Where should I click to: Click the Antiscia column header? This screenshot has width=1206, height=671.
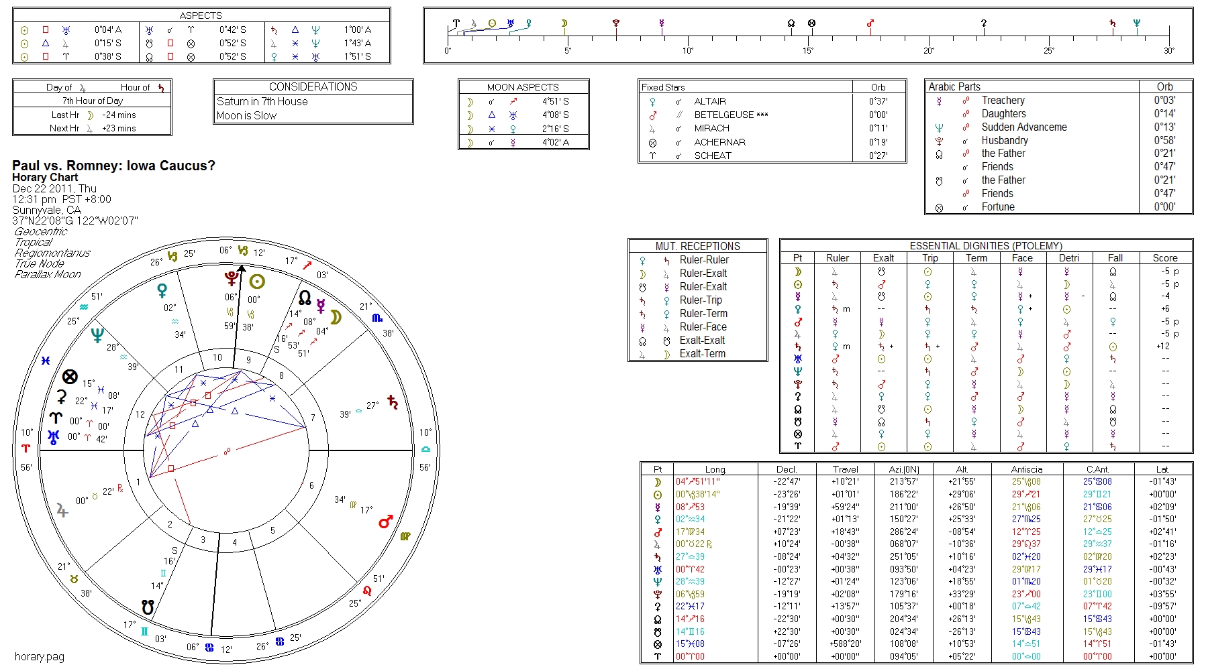1026,469
